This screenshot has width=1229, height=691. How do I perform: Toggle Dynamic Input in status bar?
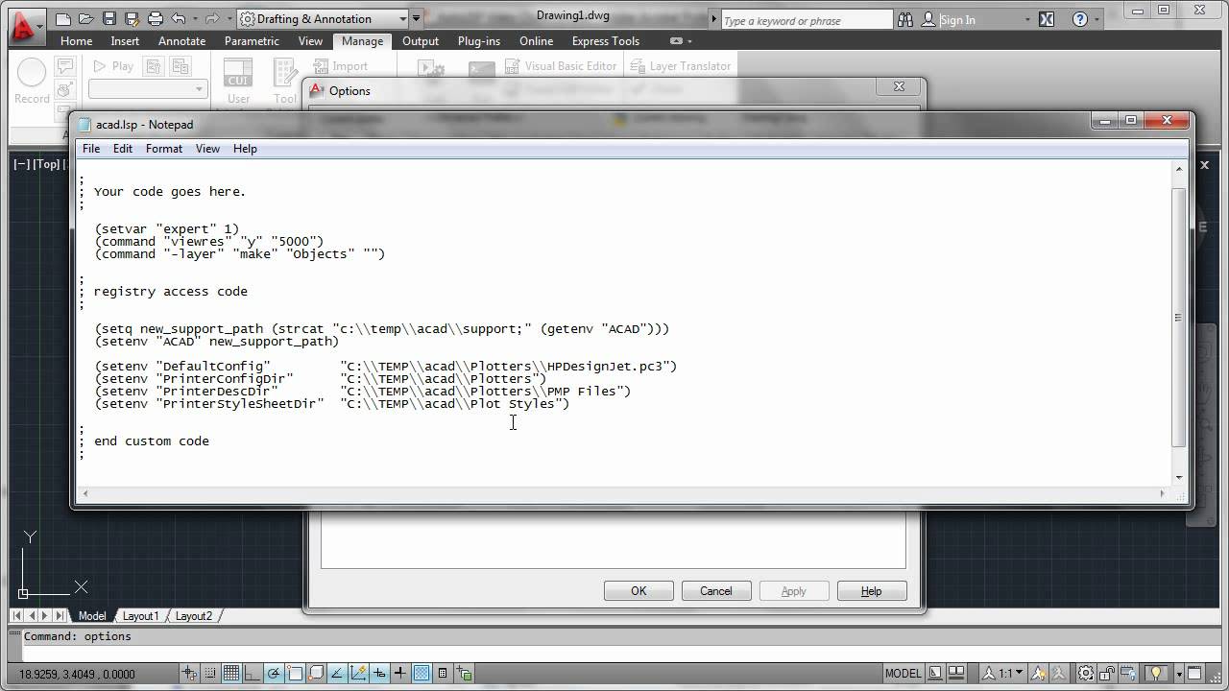point(379,674)
